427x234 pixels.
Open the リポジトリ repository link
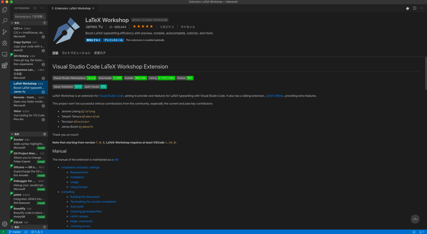coord(167,27)
